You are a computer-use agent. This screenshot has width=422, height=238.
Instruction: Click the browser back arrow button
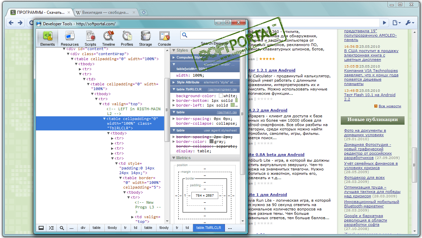coord(11,23)
